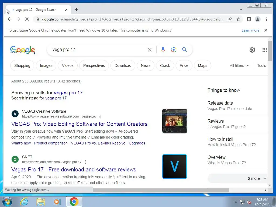
Task: Go back to the previous page
Action: pyautogui.click(x=10, y=19)
